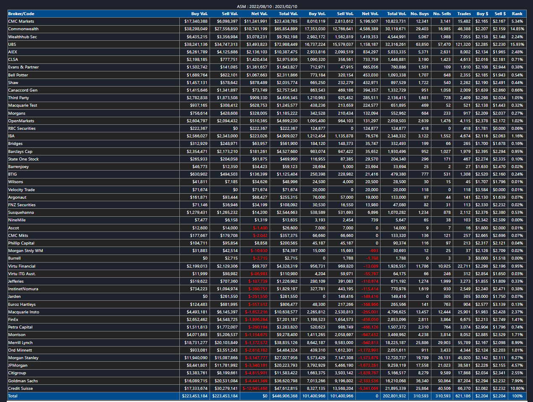Image resolution: width=533 pixels, height=402 pixels.
Task: Select the Total Vol. column header
Action: 396,14
